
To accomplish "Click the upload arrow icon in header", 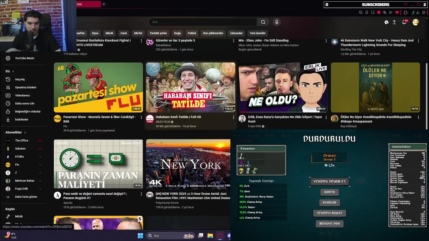I will click(x=394, y=22).
